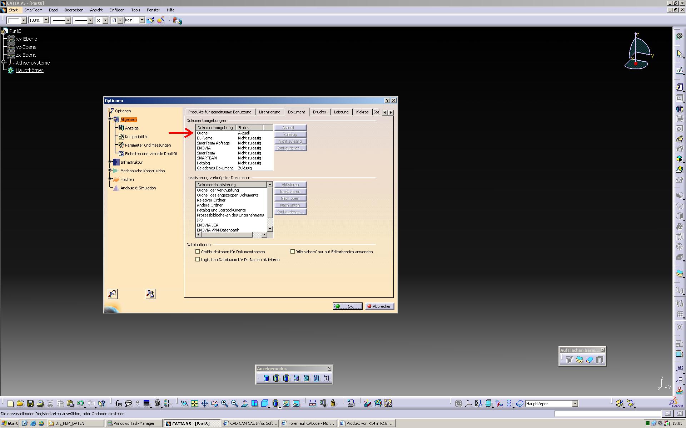Click the New document icon

click(x=10, y=403)
